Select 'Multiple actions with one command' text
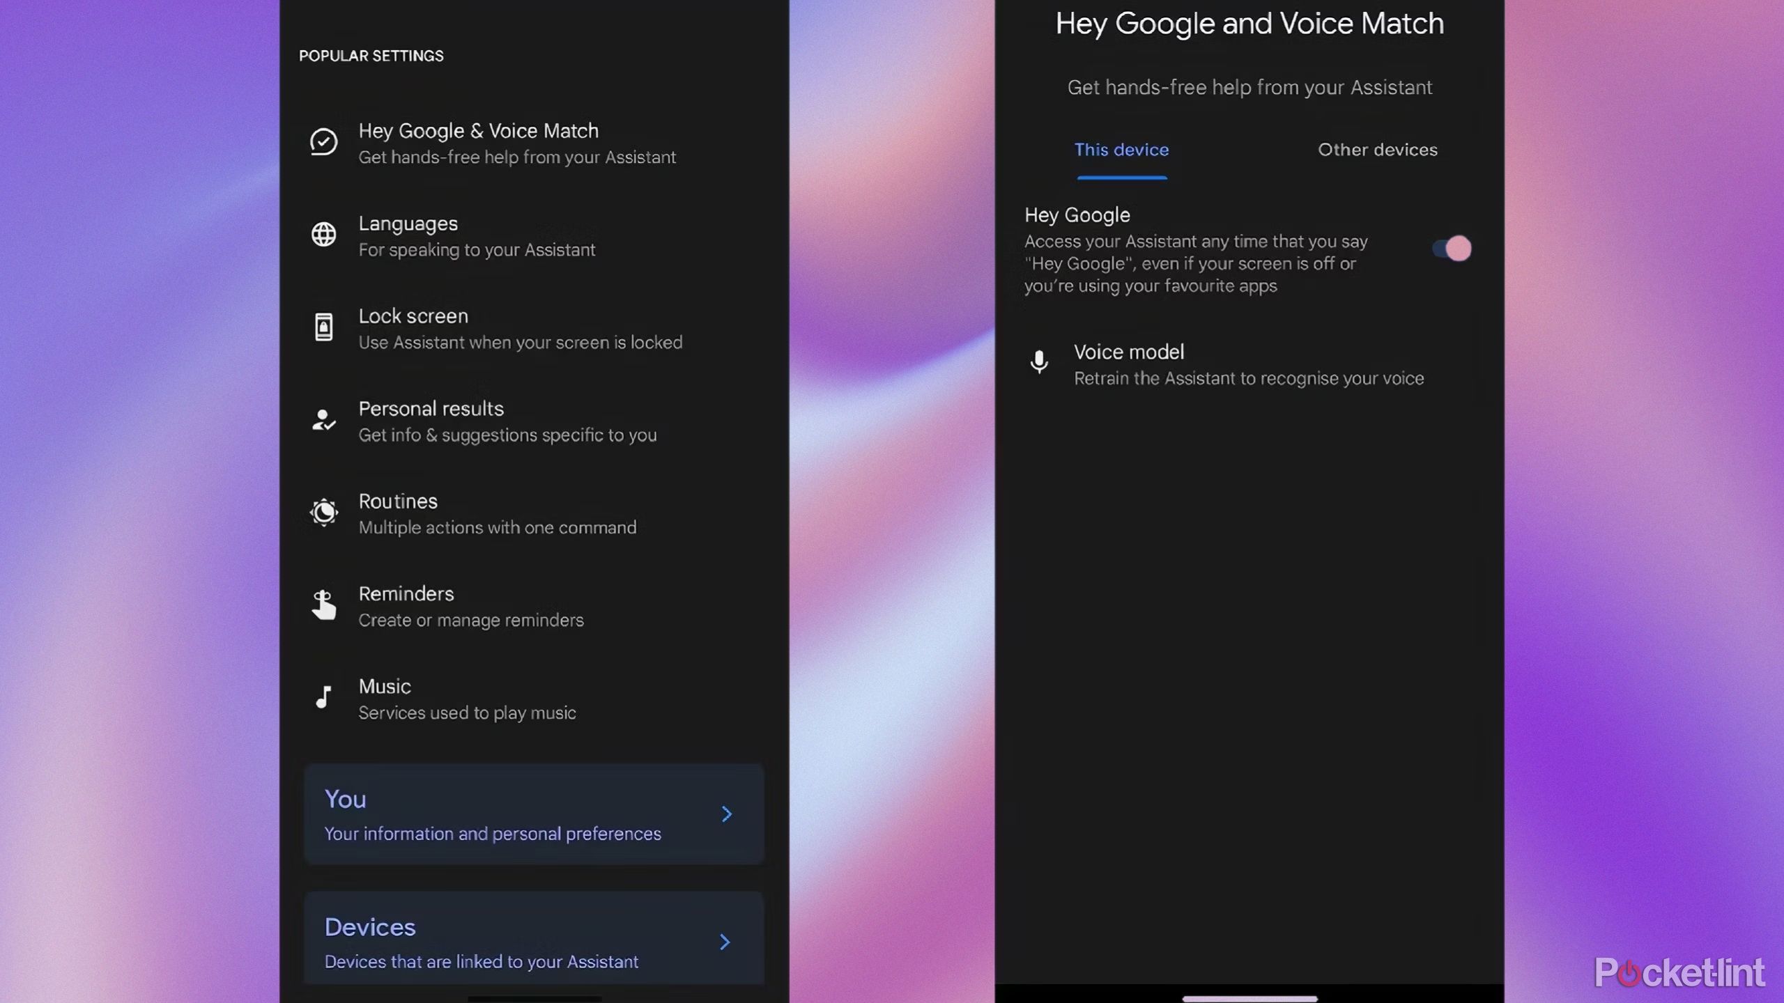This screenshot has height=1003, width=1784. pos(497,528)
